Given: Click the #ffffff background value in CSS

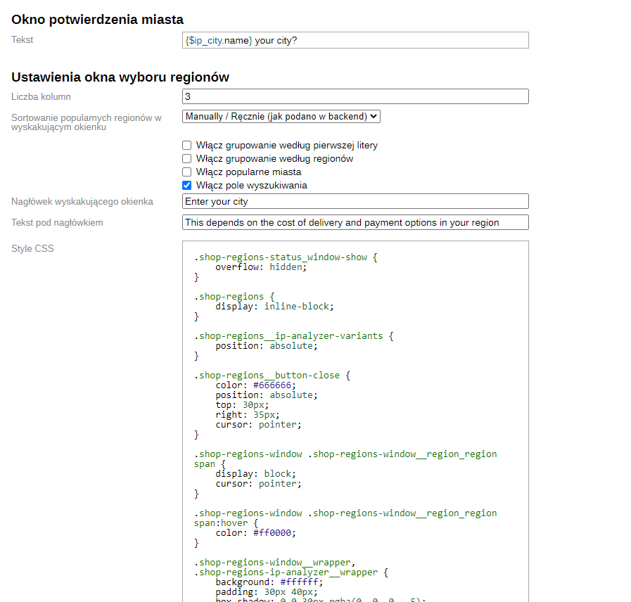Looking at the screenshot, I should 301,582.
